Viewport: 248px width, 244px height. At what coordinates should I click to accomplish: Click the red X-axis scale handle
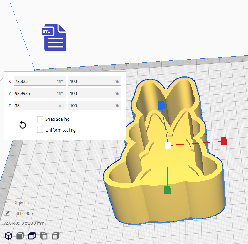point(224,141)
